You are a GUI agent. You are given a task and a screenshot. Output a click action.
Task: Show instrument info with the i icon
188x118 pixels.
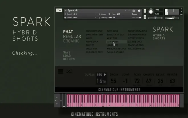click(x=139, y=11)
